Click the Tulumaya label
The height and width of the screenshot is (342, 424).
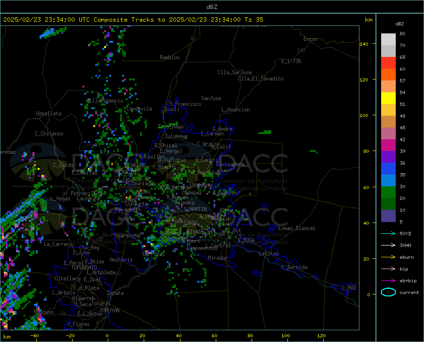tap(176, 136)
